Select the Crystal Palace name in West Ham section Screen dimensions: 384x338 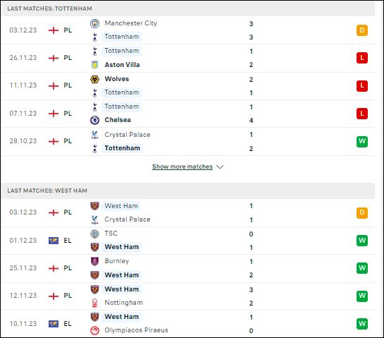click(128, 219)
